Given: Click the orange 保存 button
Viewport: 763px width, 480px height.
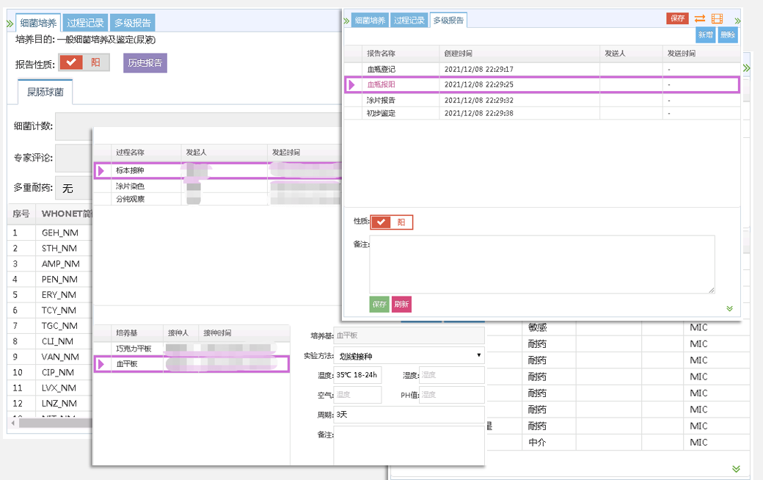Looking at the screenshot, I should tap(677, 18).
